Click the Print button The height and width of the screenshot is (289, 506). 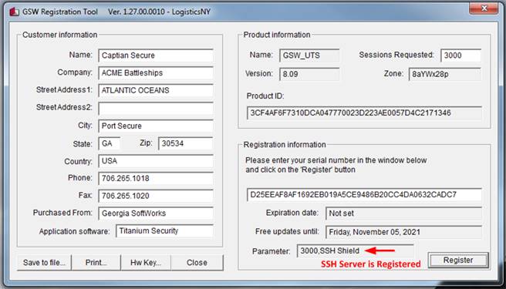point(96,263)
